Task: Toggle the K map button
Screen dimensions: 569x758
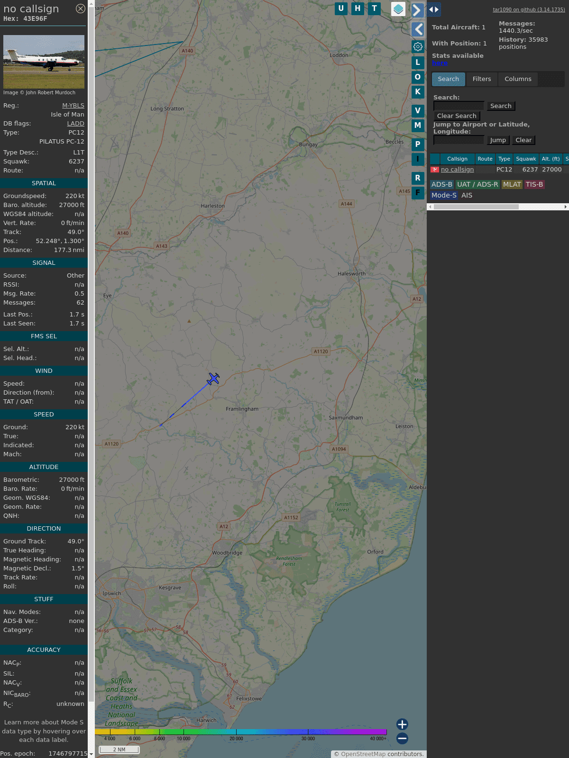Action: coord(418,92)
